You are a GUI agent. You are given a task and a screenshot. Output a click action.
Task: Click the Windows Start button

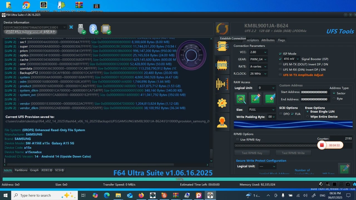(x=6, y=195)
